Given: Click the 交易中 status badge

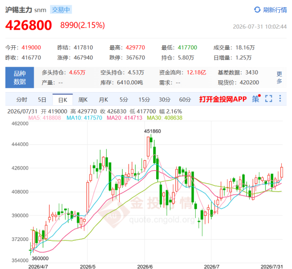Looking at the screenshot, I should [61, 10].
